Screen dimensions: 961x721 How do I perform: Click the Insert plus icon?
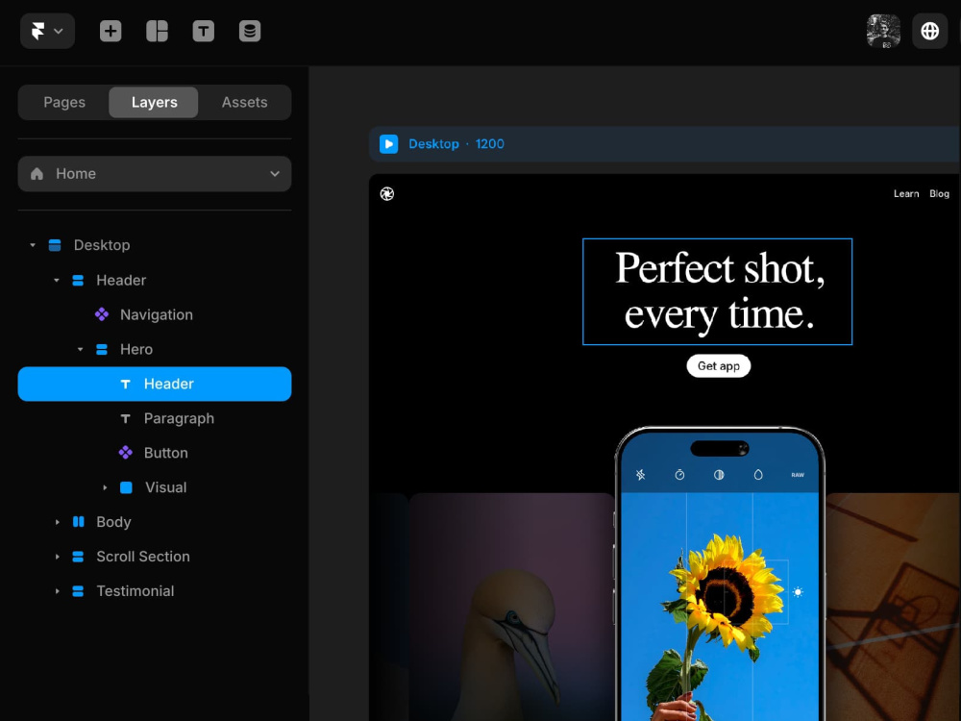(111, 31)
